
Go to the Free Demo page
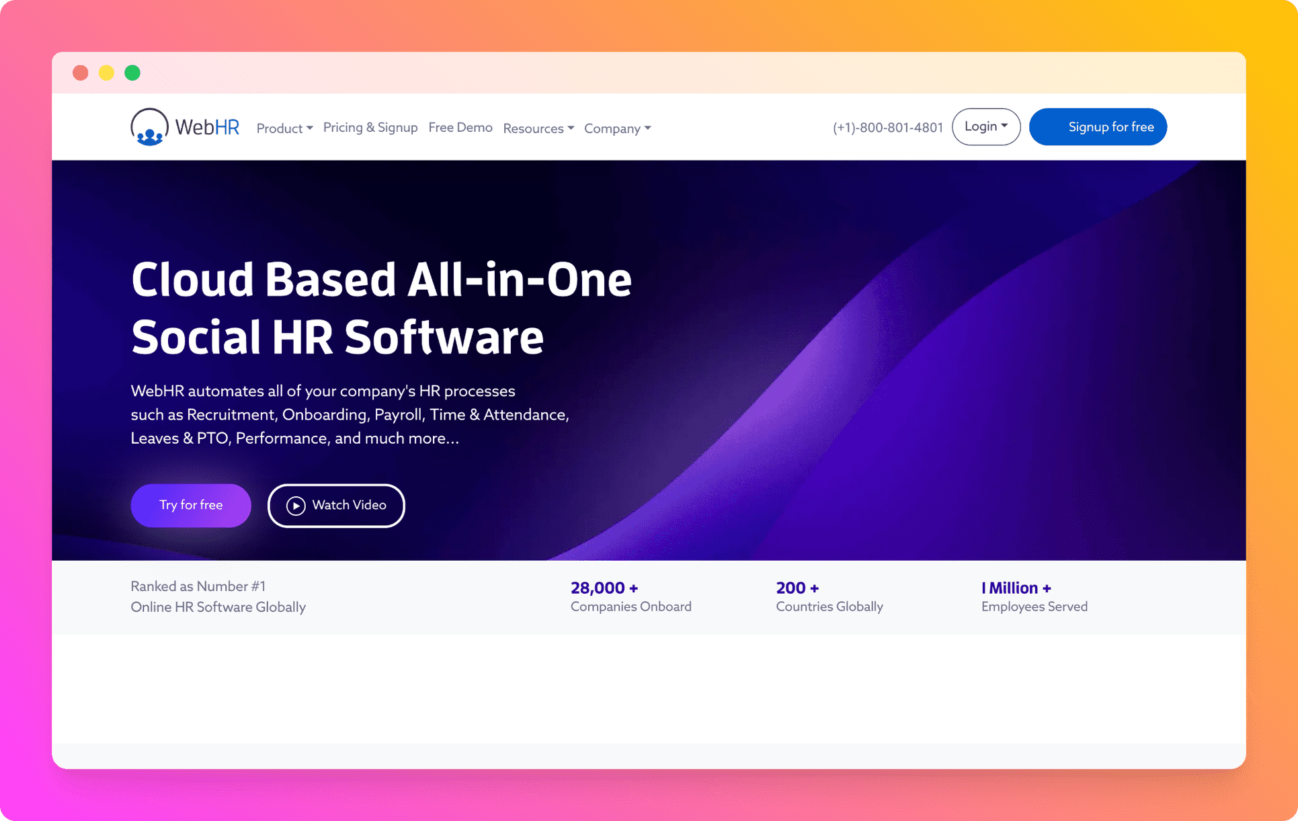(460, 127)
